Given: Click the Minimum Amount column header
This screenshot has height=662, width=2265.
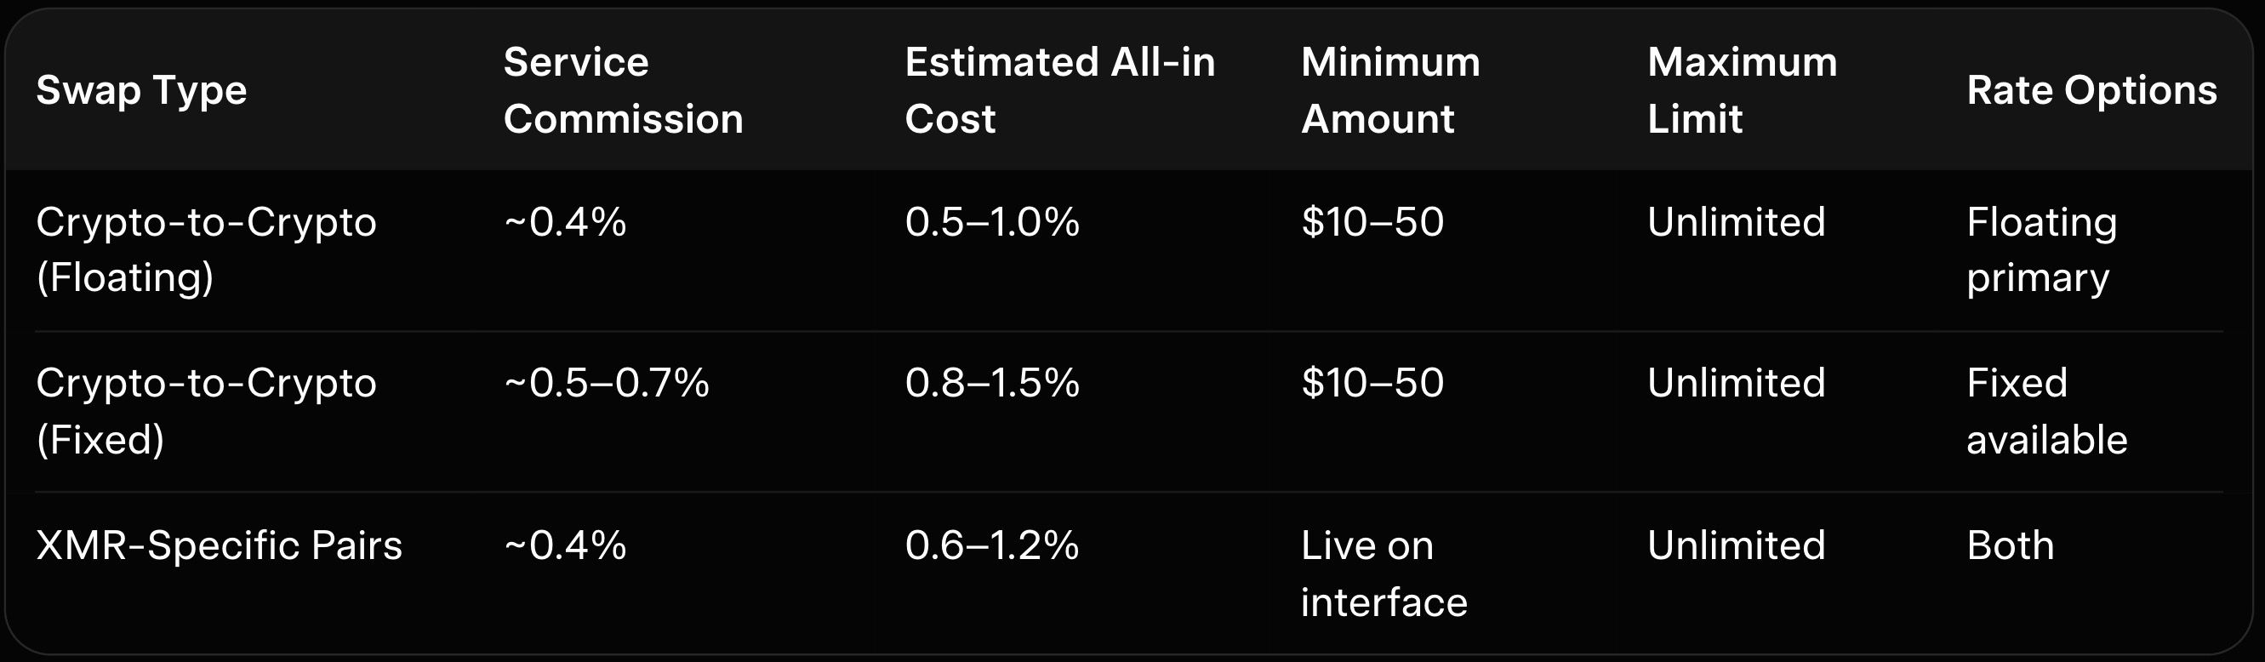Looking at the screenshot, I should 1390,90.
